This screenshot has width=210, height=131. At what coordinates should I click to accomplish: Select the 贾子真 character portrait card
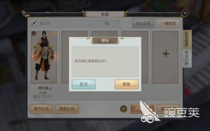tap(44, 57)
